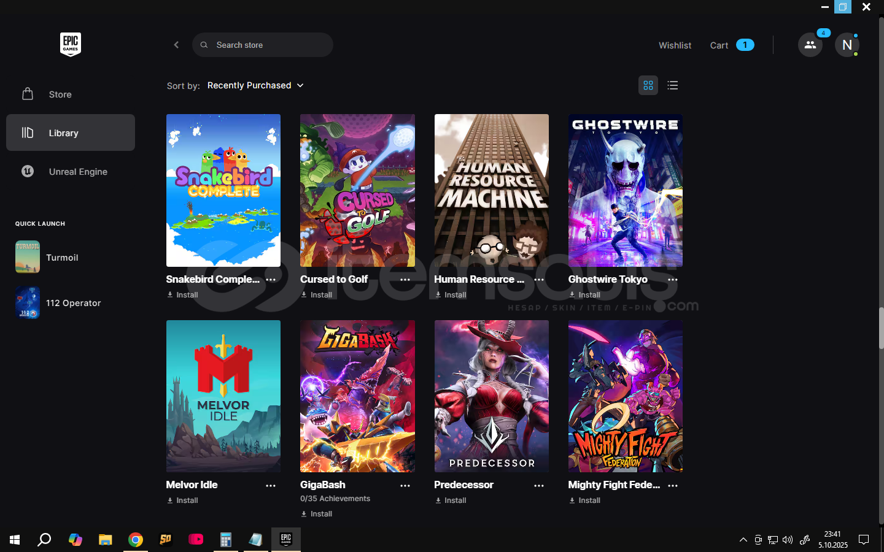The height and width of the screenshot is (552, 884).
Task: Open more options for GigaBash
Action: pyautogui.click(x=405, y=486)
